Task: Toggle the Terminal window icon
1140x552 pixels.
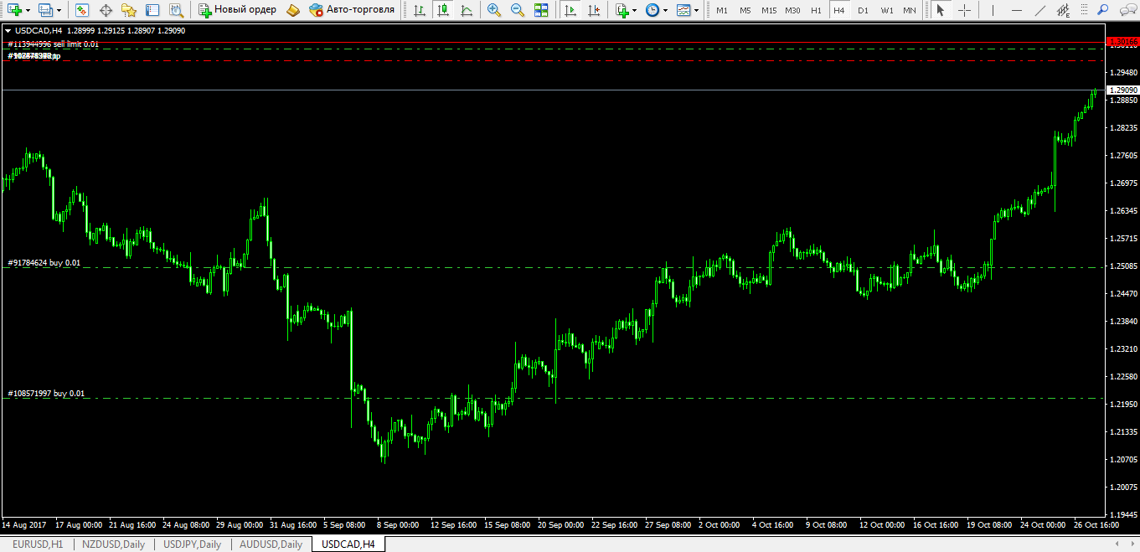Action: point(152,10)
